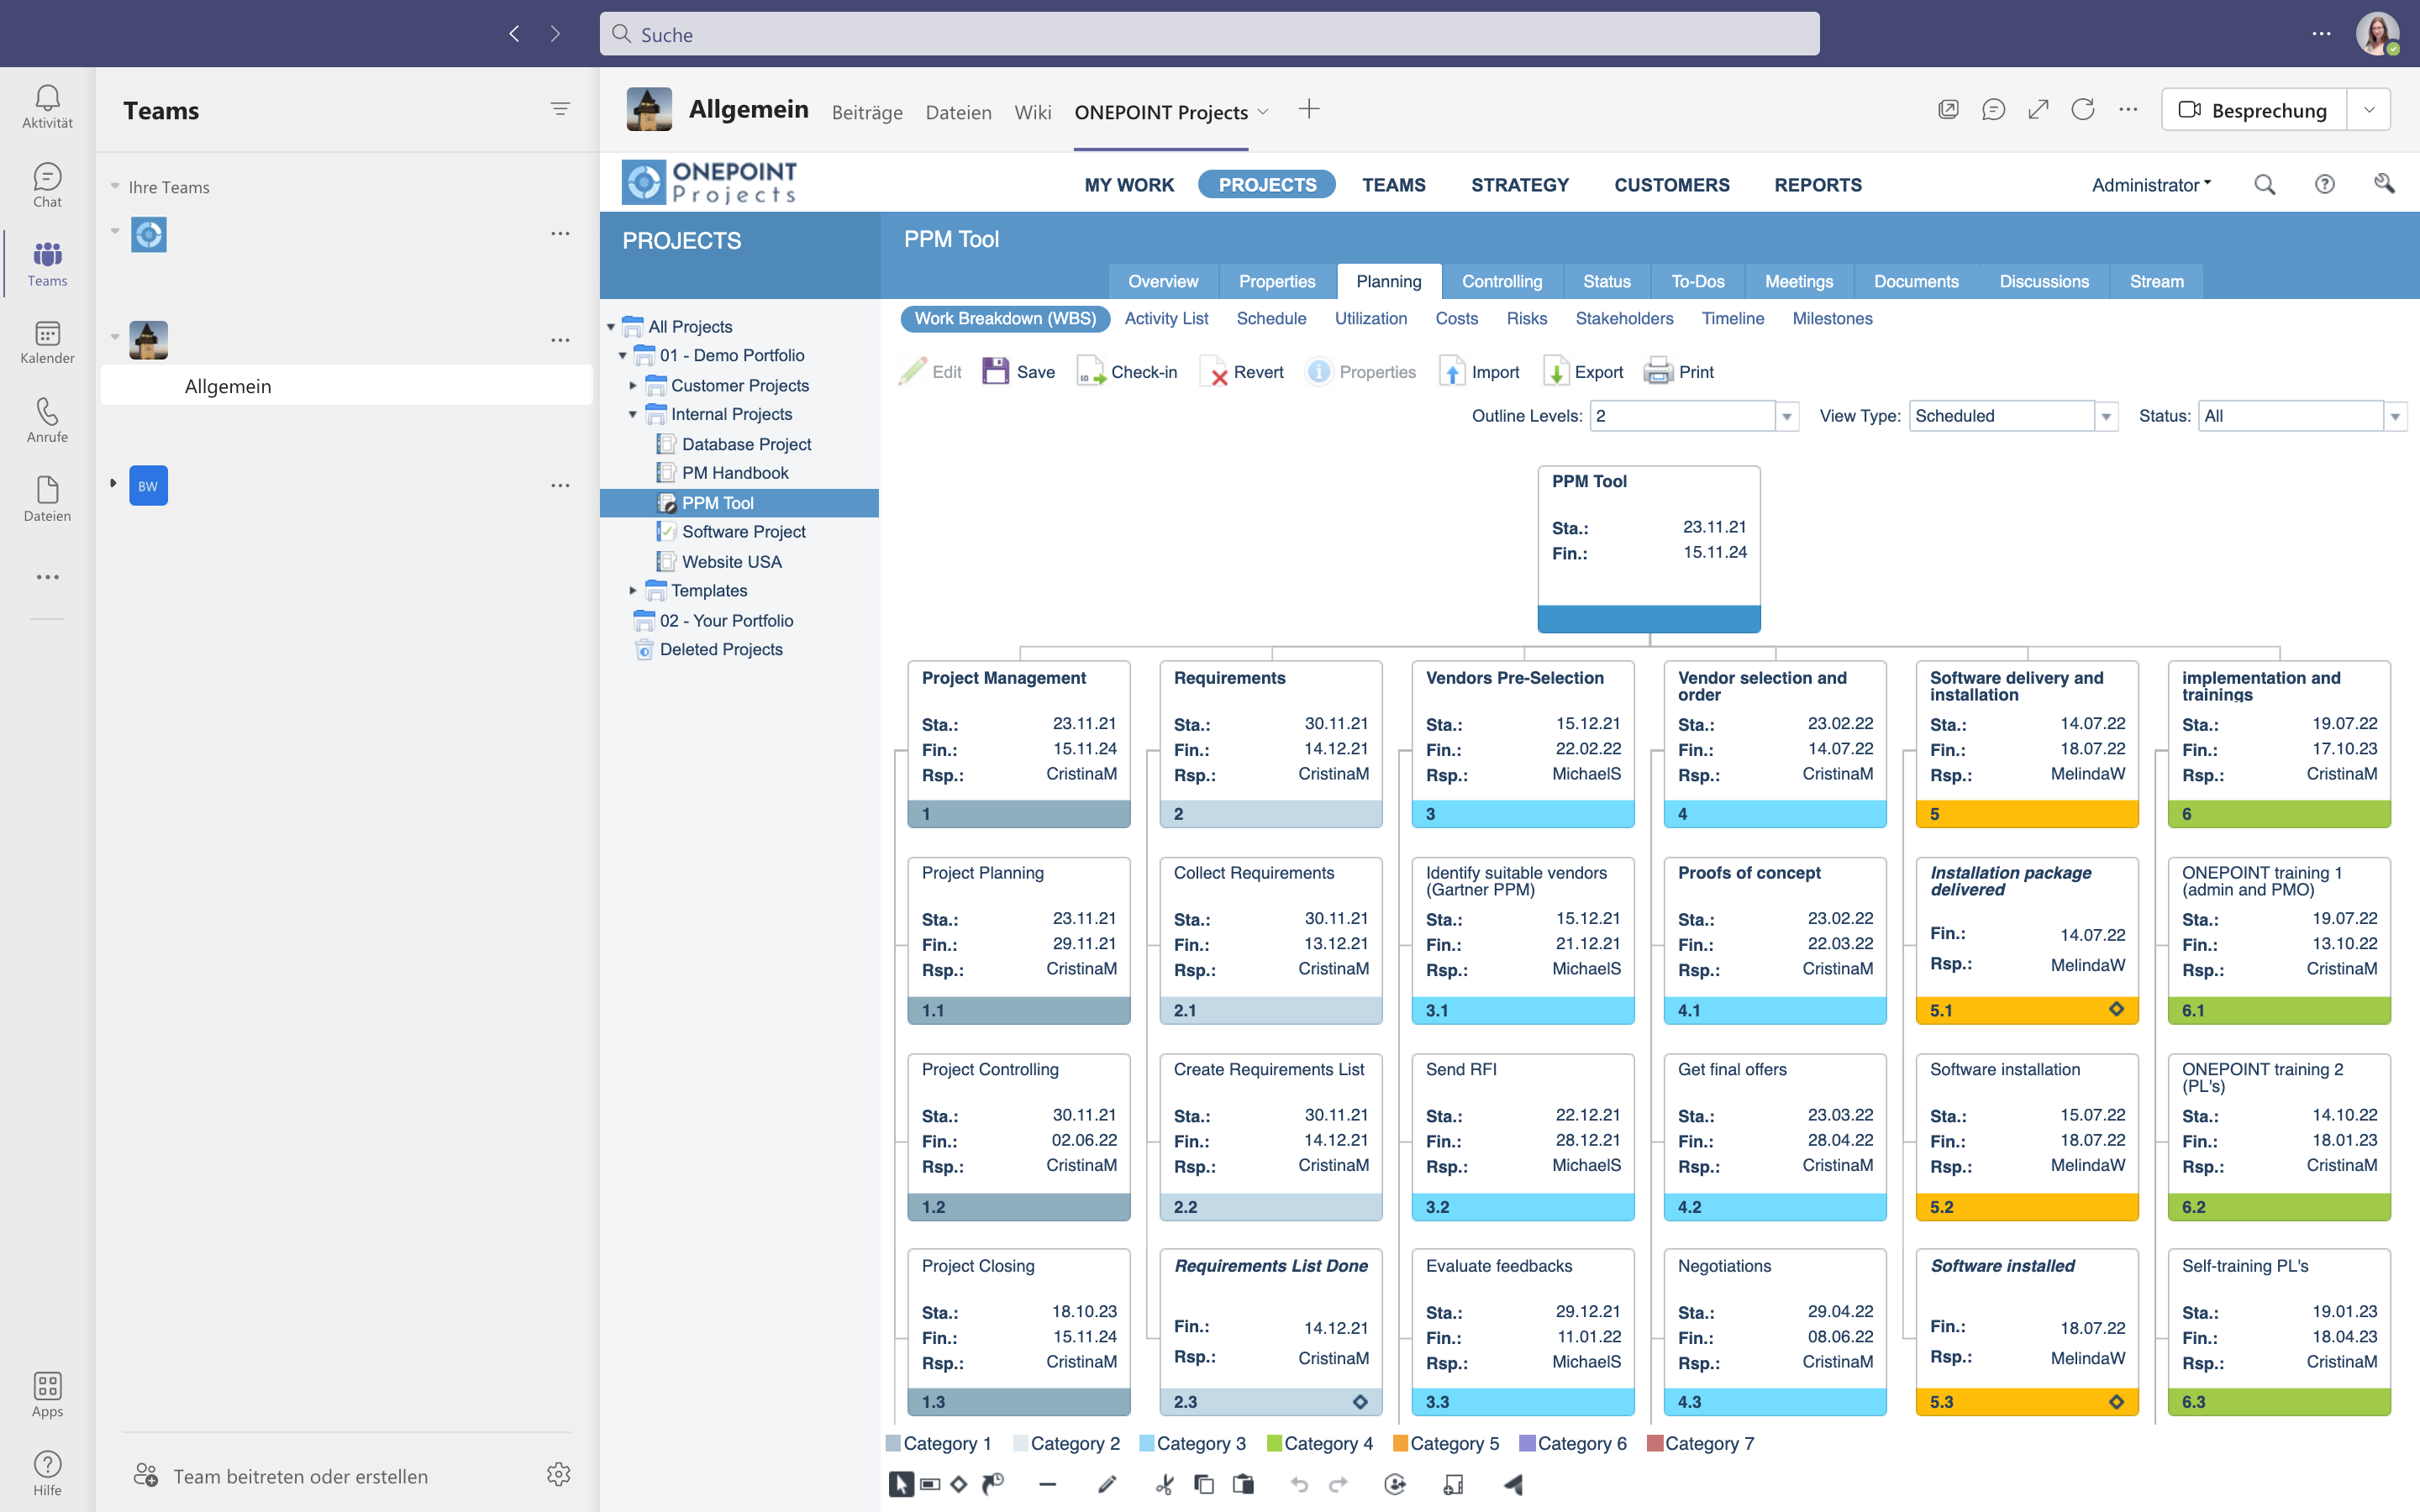
Task: Open Apps in Teams sidebar
Action: pyautogui.click(x=47, y=1395)
